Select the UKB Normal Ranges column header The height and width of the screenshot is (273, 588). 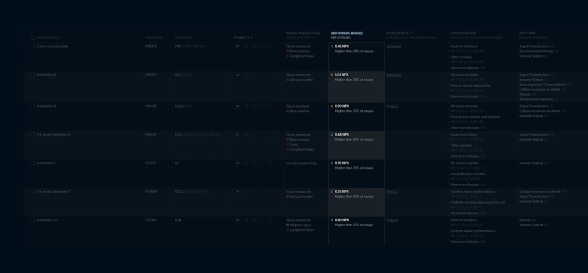pyautogui.click(x=346, y=33)
